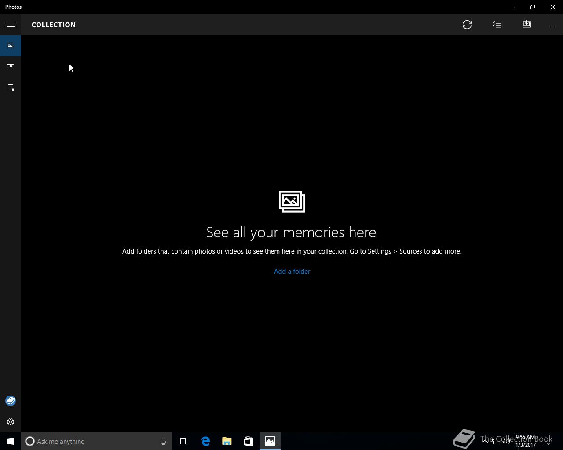Switch to the Albums view icon
Viewport: 563px width, 450px height.
click(x=11, y=67)
